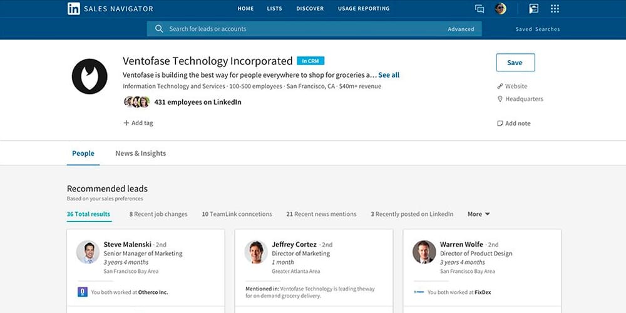This screenshot has height=313, width=626.
Task: Open Warren Wolfe's profile photo
Action: pos(424,252)
